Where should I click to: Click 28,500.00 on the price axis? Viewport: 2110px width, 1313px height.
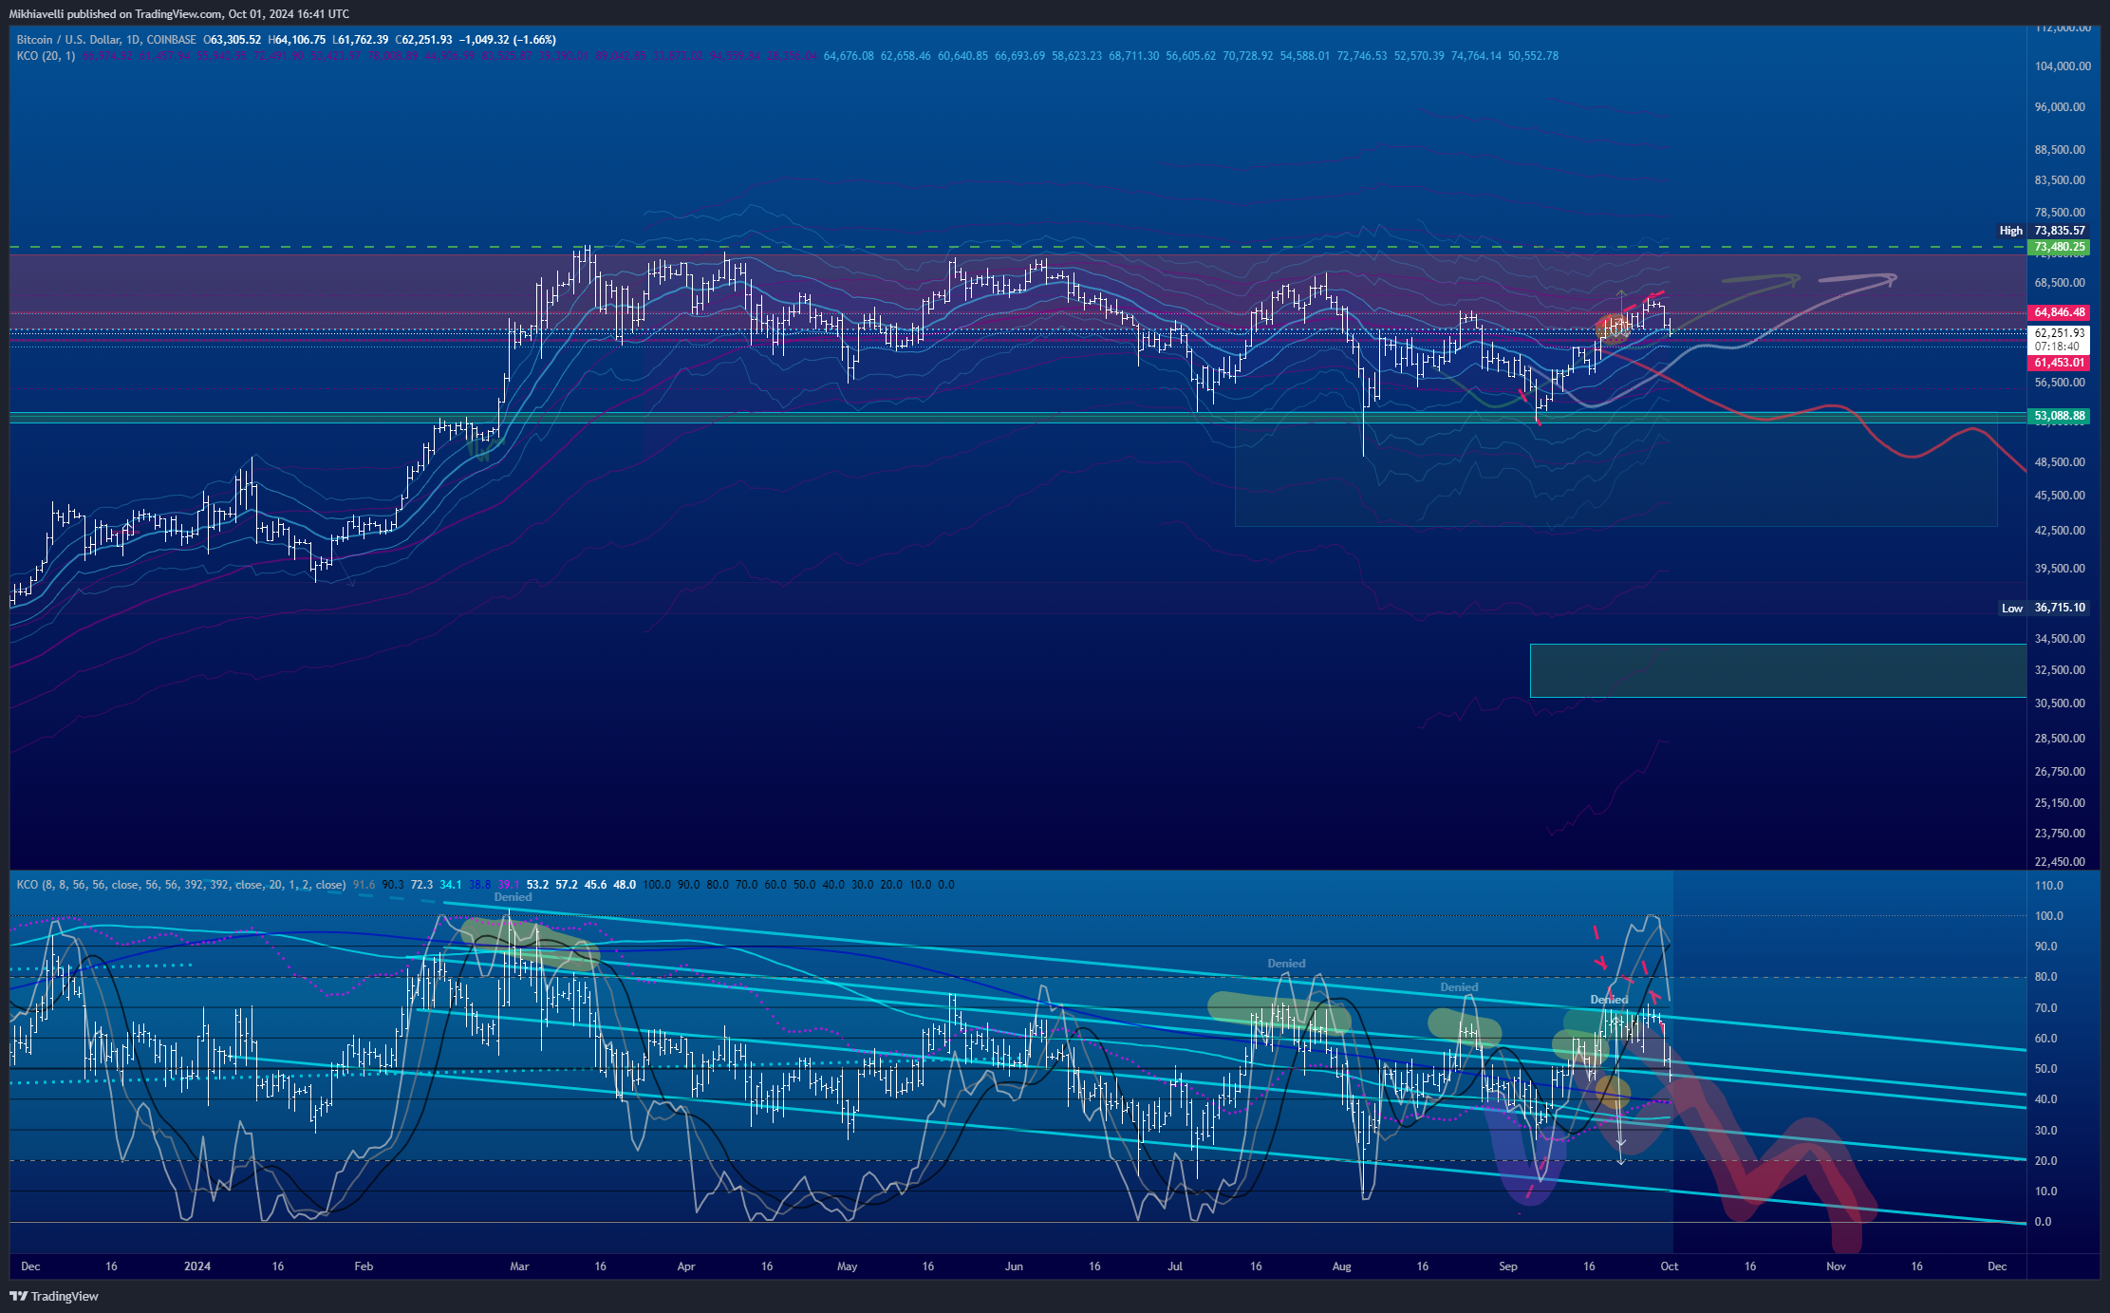tap(2060, 739)
